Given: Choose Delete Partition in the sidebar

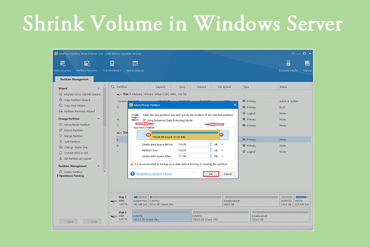Looking at the screenshot, I should 71,172.
